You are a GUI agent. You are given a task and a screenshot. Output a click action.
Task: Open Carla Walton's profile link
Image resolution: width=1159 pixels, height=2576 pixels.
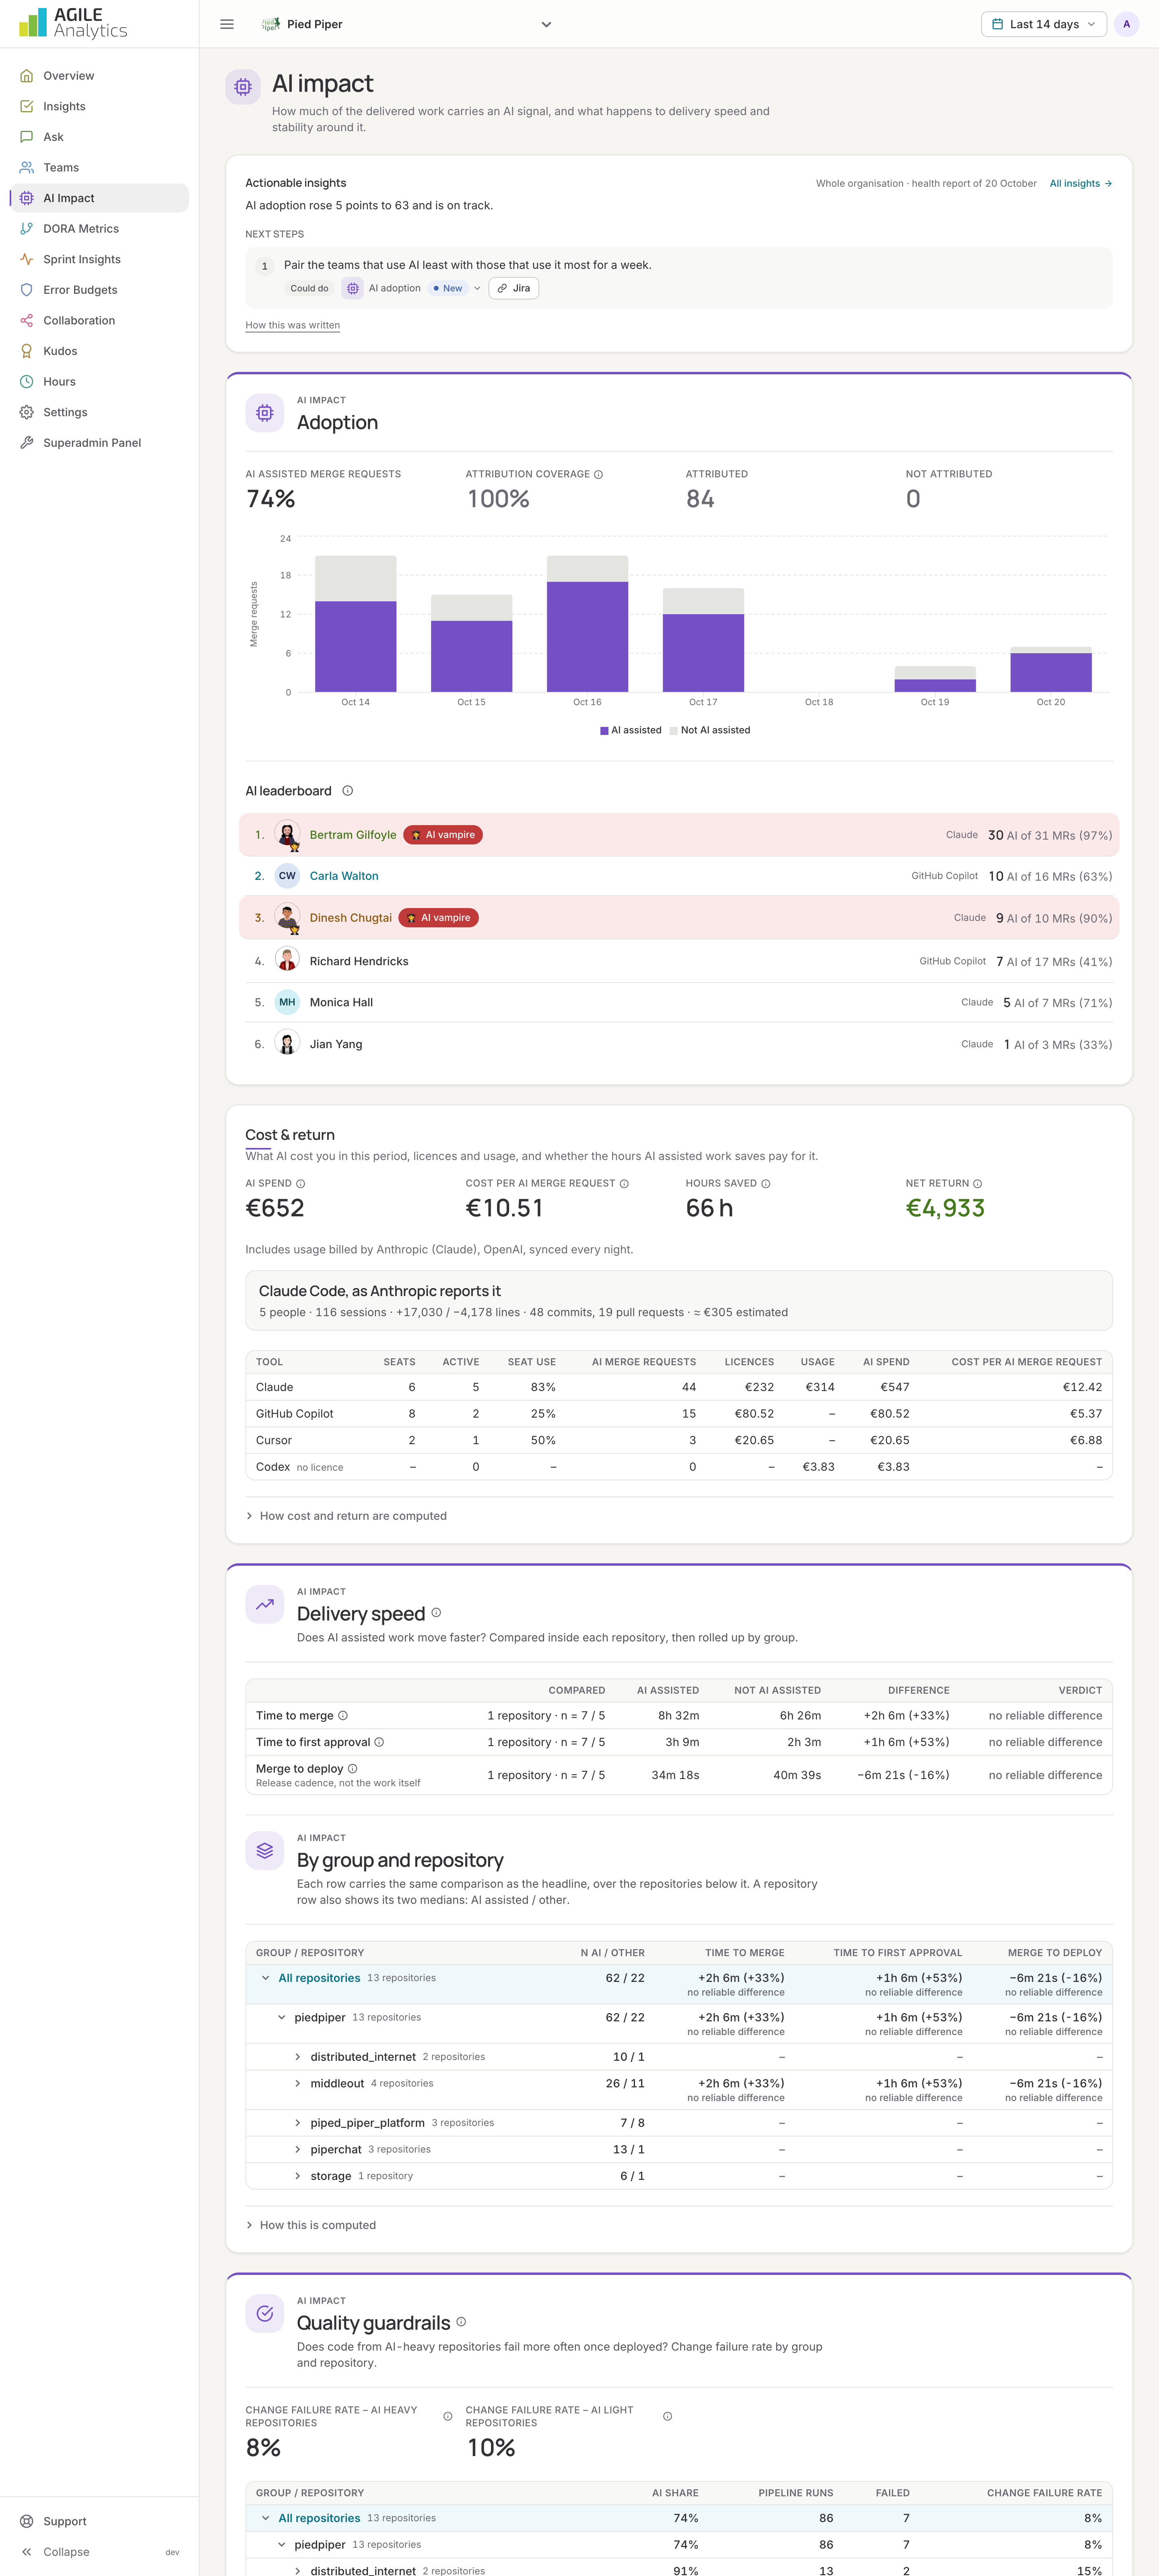(344, 876)
